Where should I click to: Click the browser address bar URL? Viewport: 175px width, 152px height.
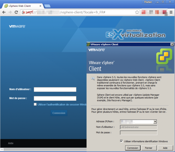80,12
